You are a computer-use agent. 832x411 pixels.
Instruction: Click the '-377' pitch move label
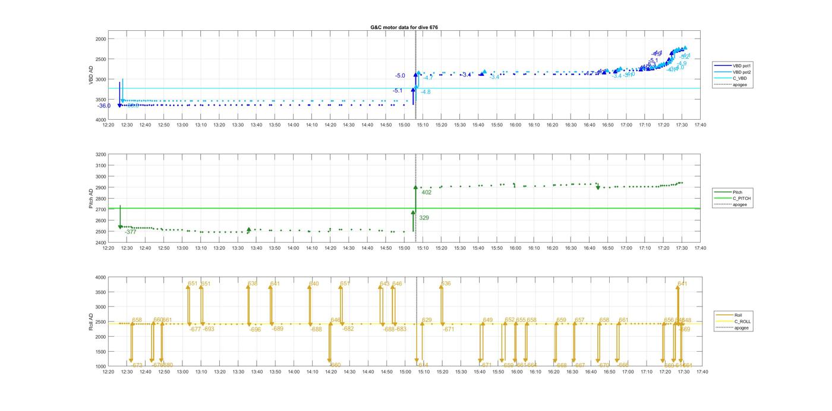[x=131, y=232]
